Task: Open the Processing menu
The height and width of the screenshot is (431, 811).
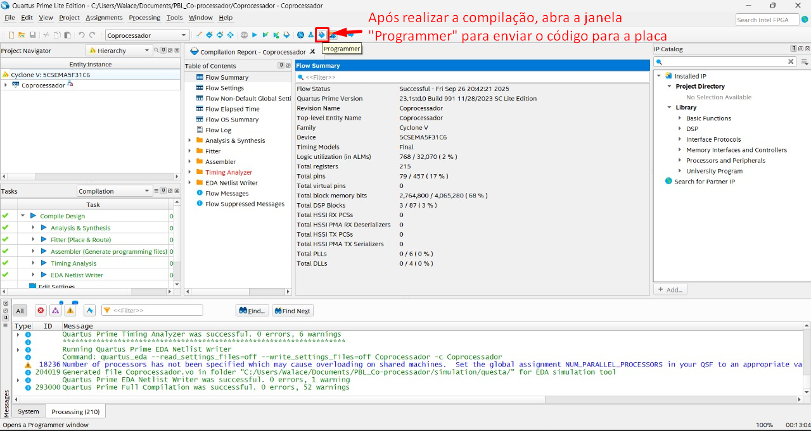Action: pos(144,18)
